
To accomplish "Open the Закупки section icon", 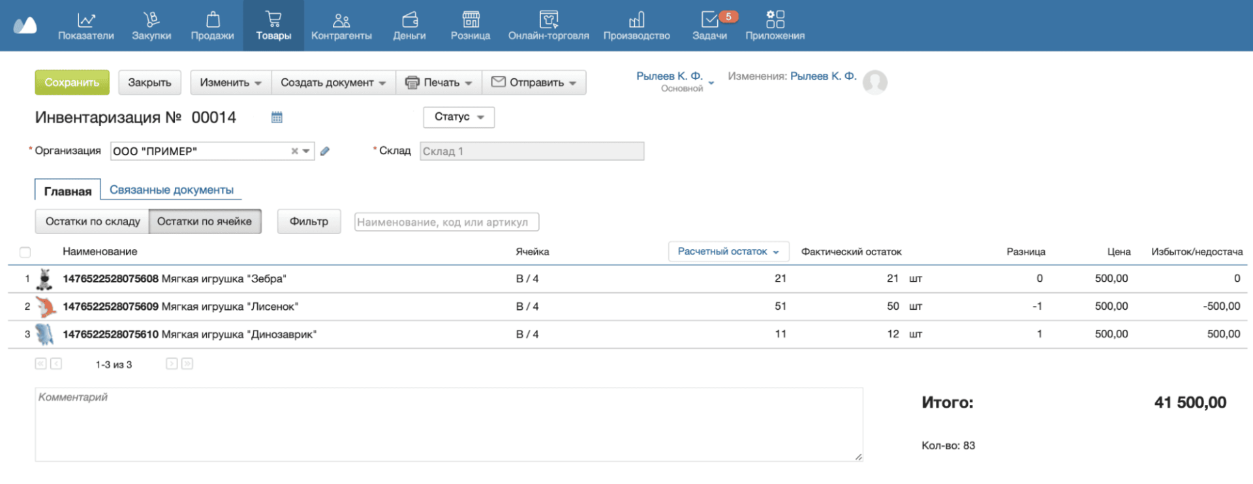I will [151, 20].
